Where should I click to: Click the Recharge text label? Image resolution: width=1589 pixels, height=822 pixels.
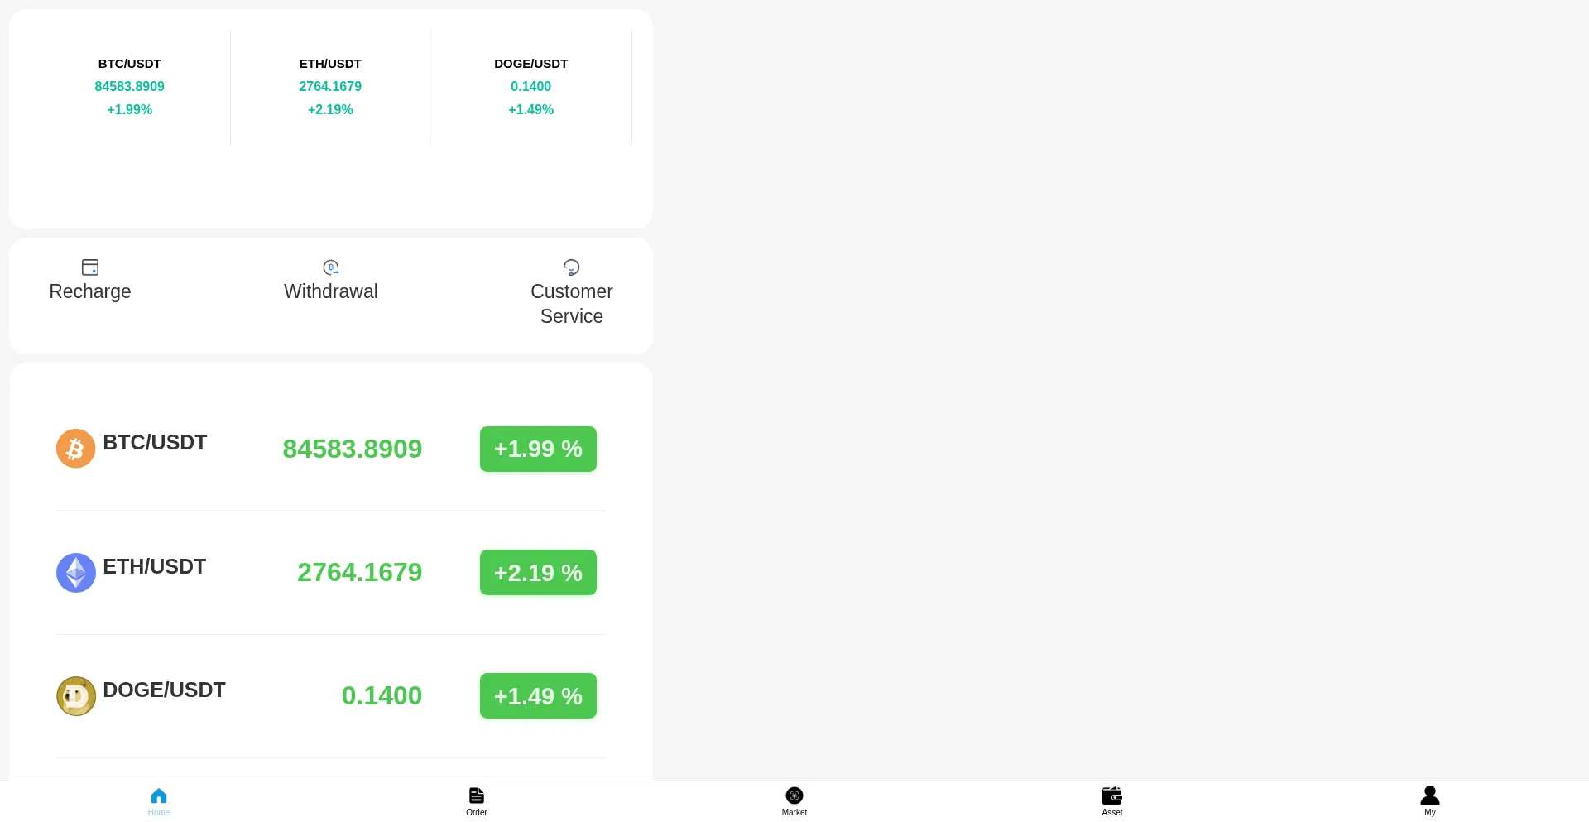pos(90,291)
